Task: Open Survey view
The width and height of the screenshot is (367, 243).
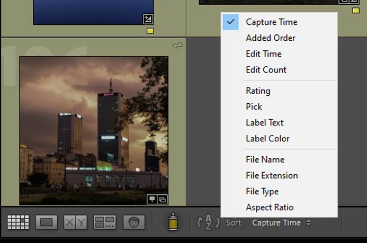Action: pos(105,222)
